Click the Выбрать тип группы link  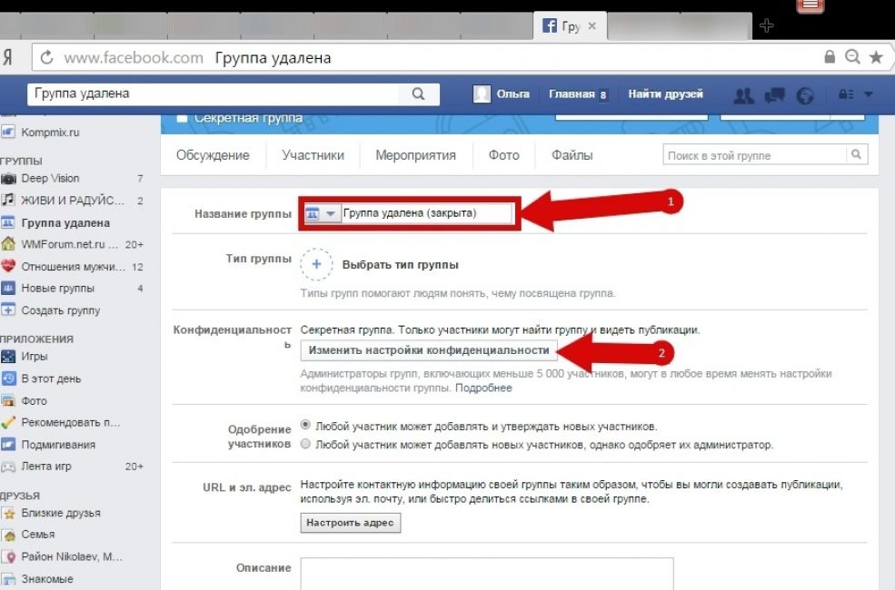[400, 264]
